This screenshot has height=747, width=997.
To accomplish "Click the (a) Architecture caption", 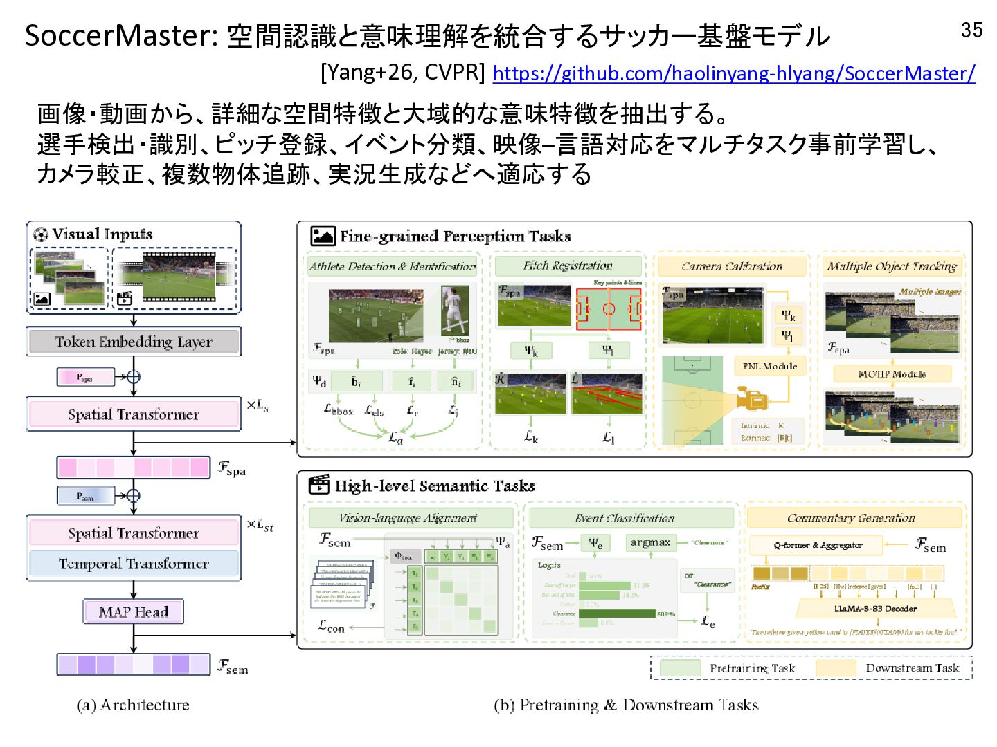I will click(x=133, y=705).
